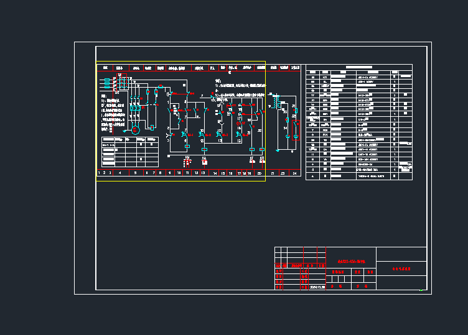
Task: Select the cyan ground symbol below transformer circuit
Action: pos(278,151)
